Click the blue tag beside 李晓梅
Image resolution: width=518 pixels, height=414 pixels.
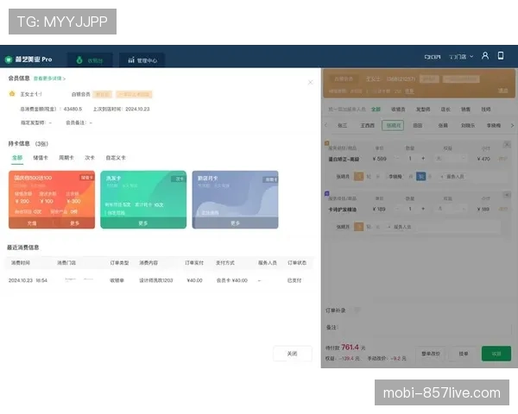click(x=421, y=176)
